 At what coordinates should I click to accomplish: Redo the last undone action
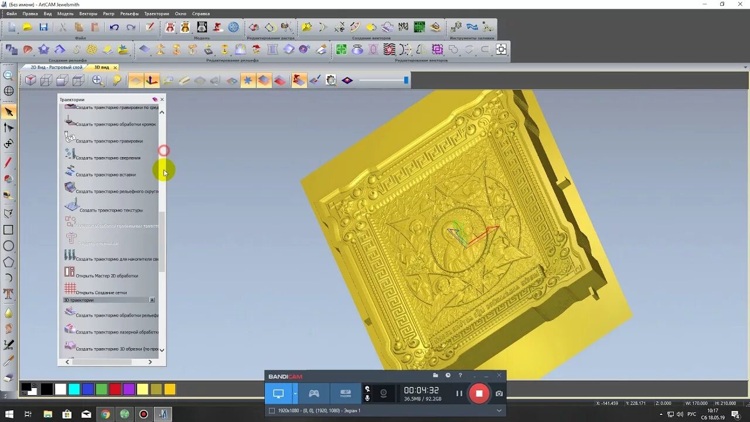131,27
